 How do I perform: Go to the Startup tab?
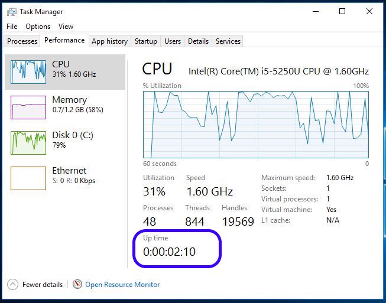click(x=145, y=41)
